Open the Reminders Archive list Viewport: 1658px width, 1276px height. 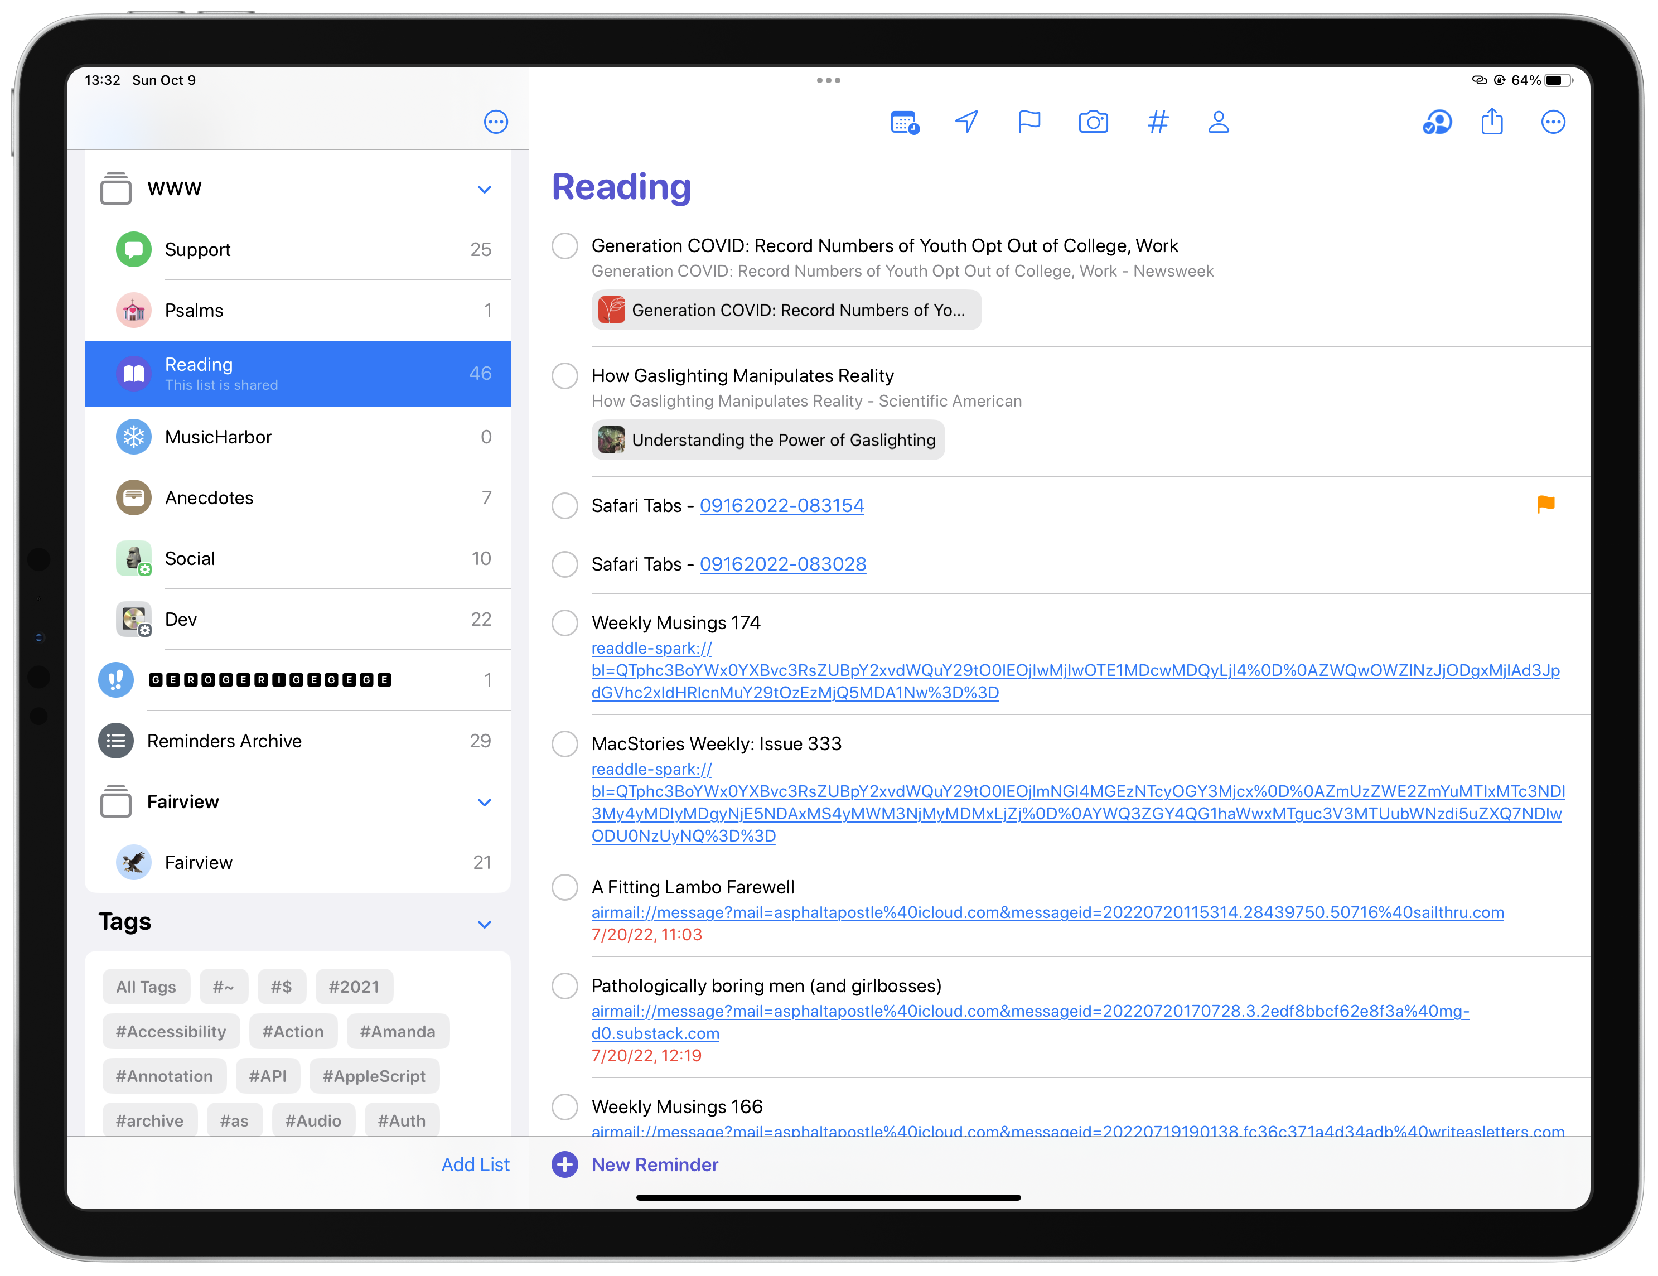225,741
